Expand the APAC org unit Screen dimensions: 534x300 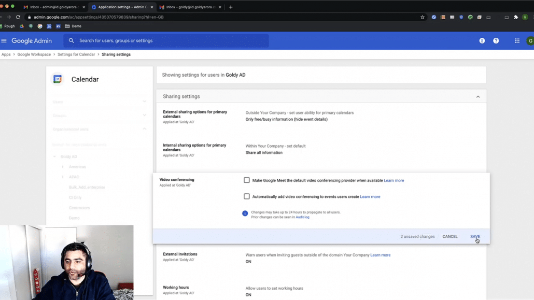click(x=63, y=177)
